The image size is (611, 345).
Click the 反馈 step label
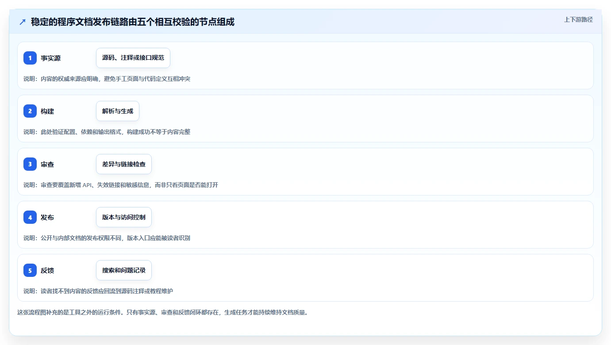coord(47,270)
